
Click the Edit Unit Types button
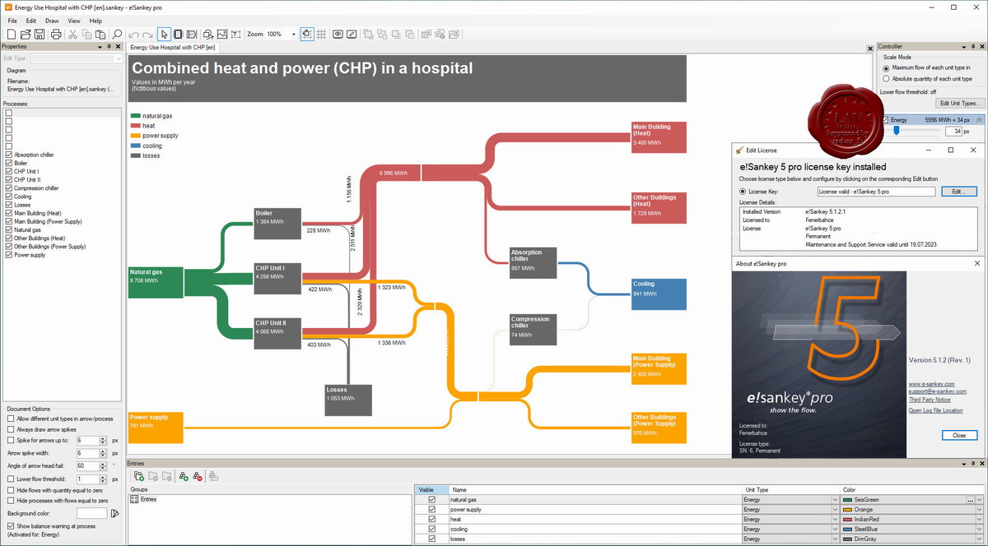point(958,104)
